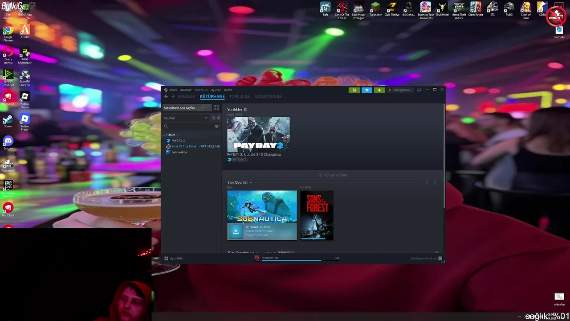
Task: Open Yardım menu
Action: 228,90
